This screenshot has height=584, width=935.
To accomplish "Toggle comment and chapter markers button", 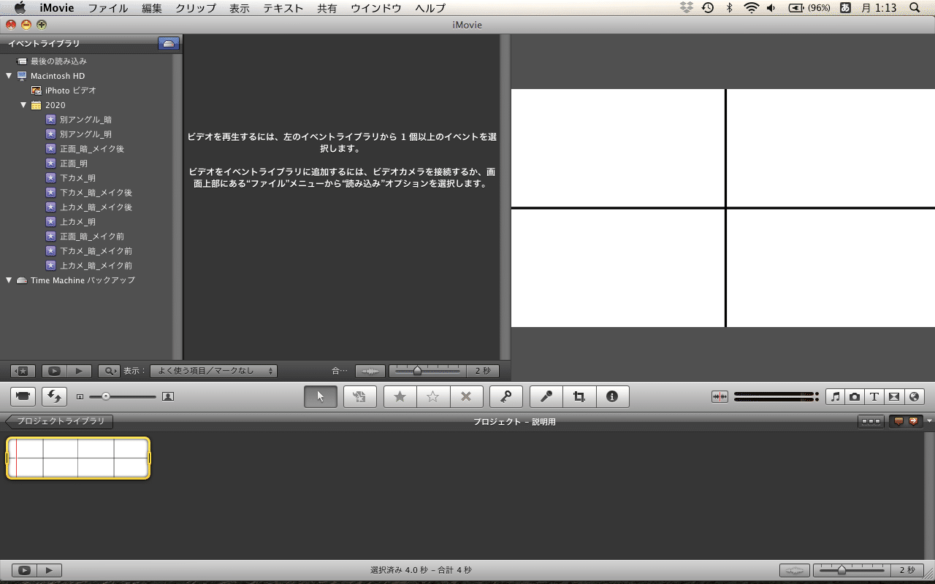I will 906,421.
